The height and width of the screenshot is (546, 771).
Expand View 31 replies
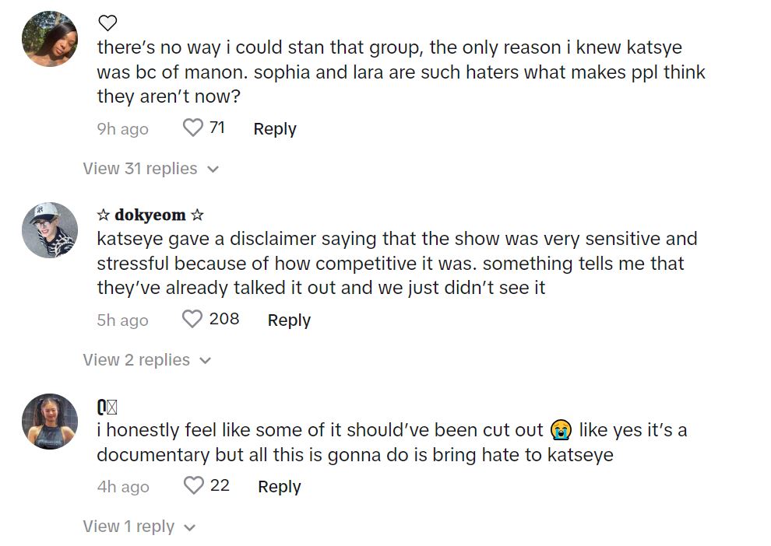151,169
